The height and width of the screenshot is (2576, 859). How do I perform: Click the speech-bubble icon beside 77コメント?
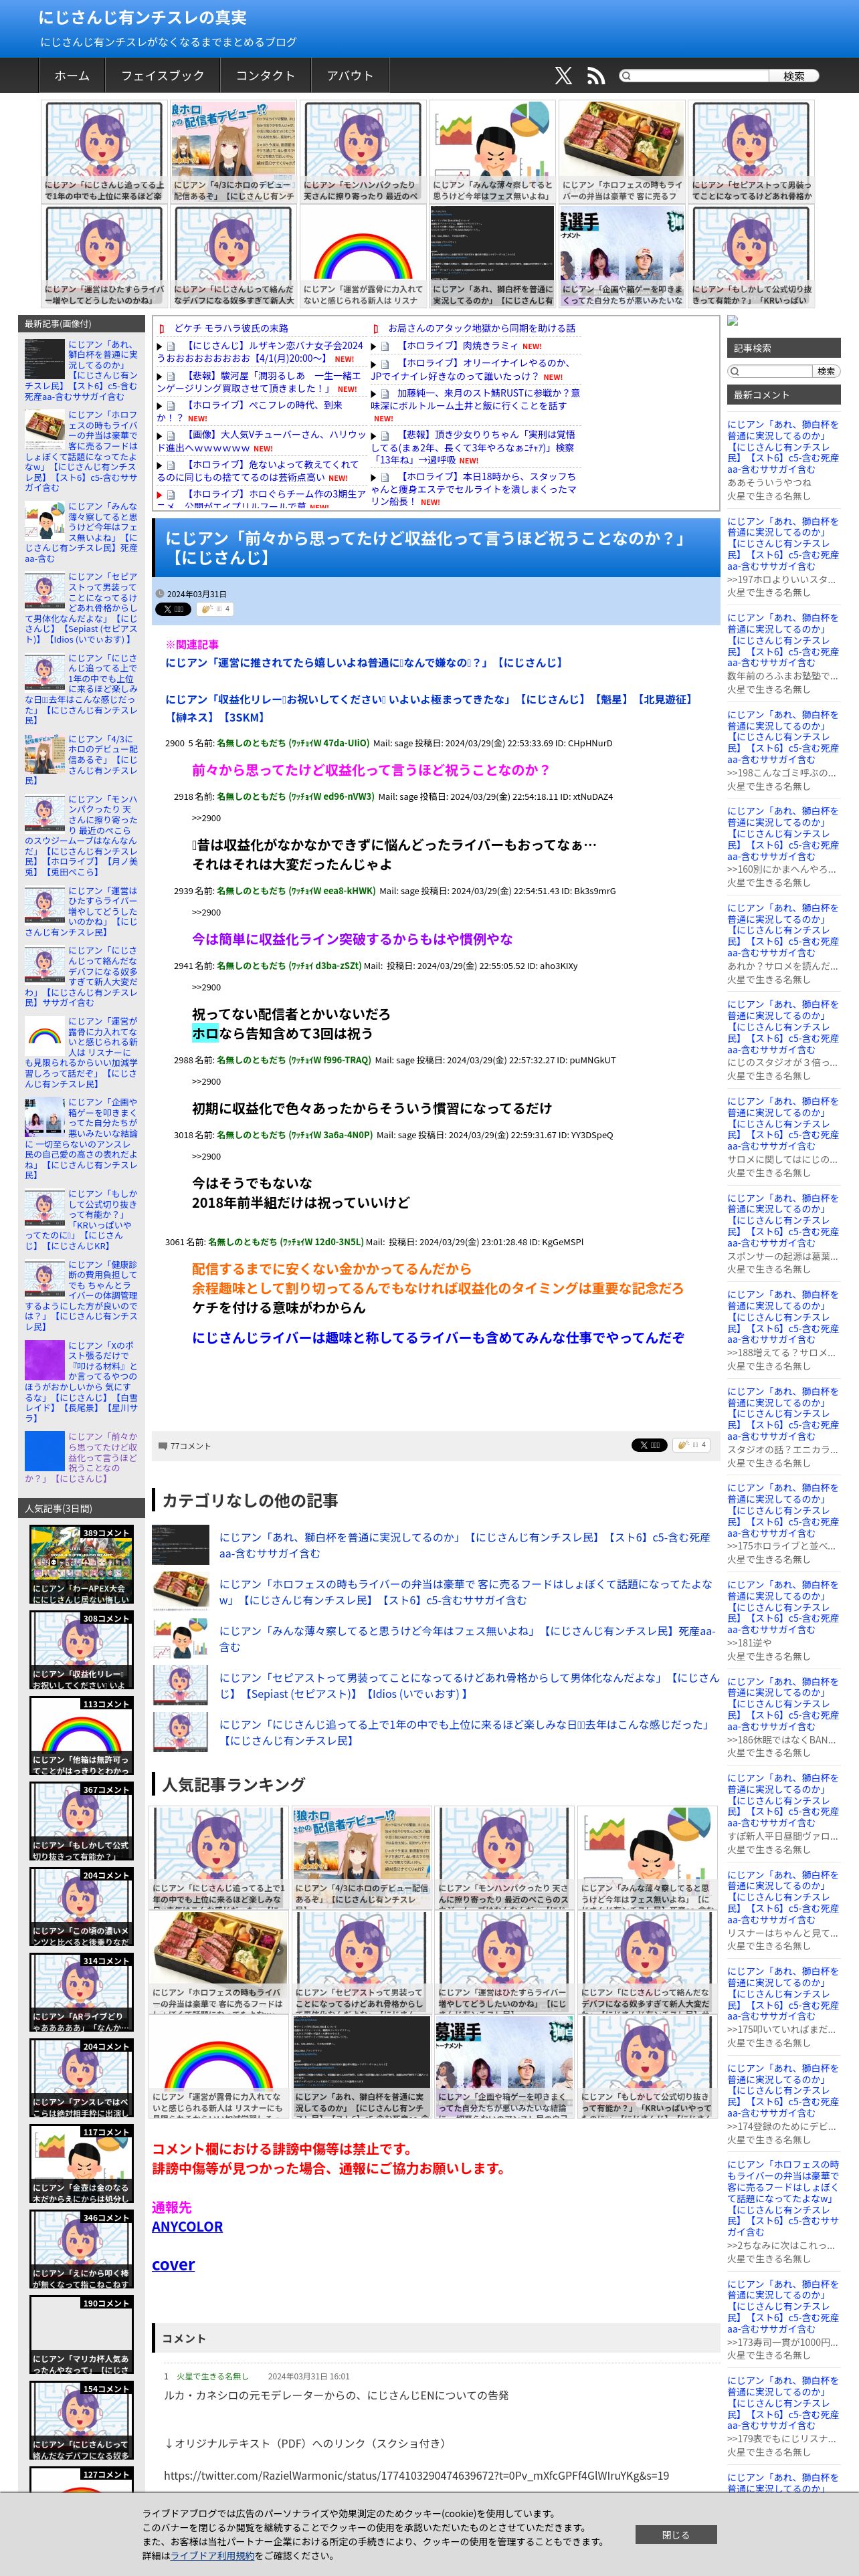tap(163, 1446)
